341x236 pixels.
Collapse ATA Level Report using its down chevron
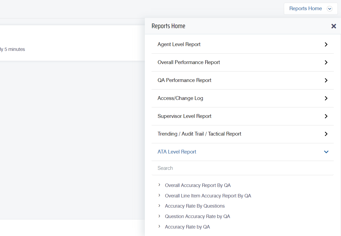point(326,152)
